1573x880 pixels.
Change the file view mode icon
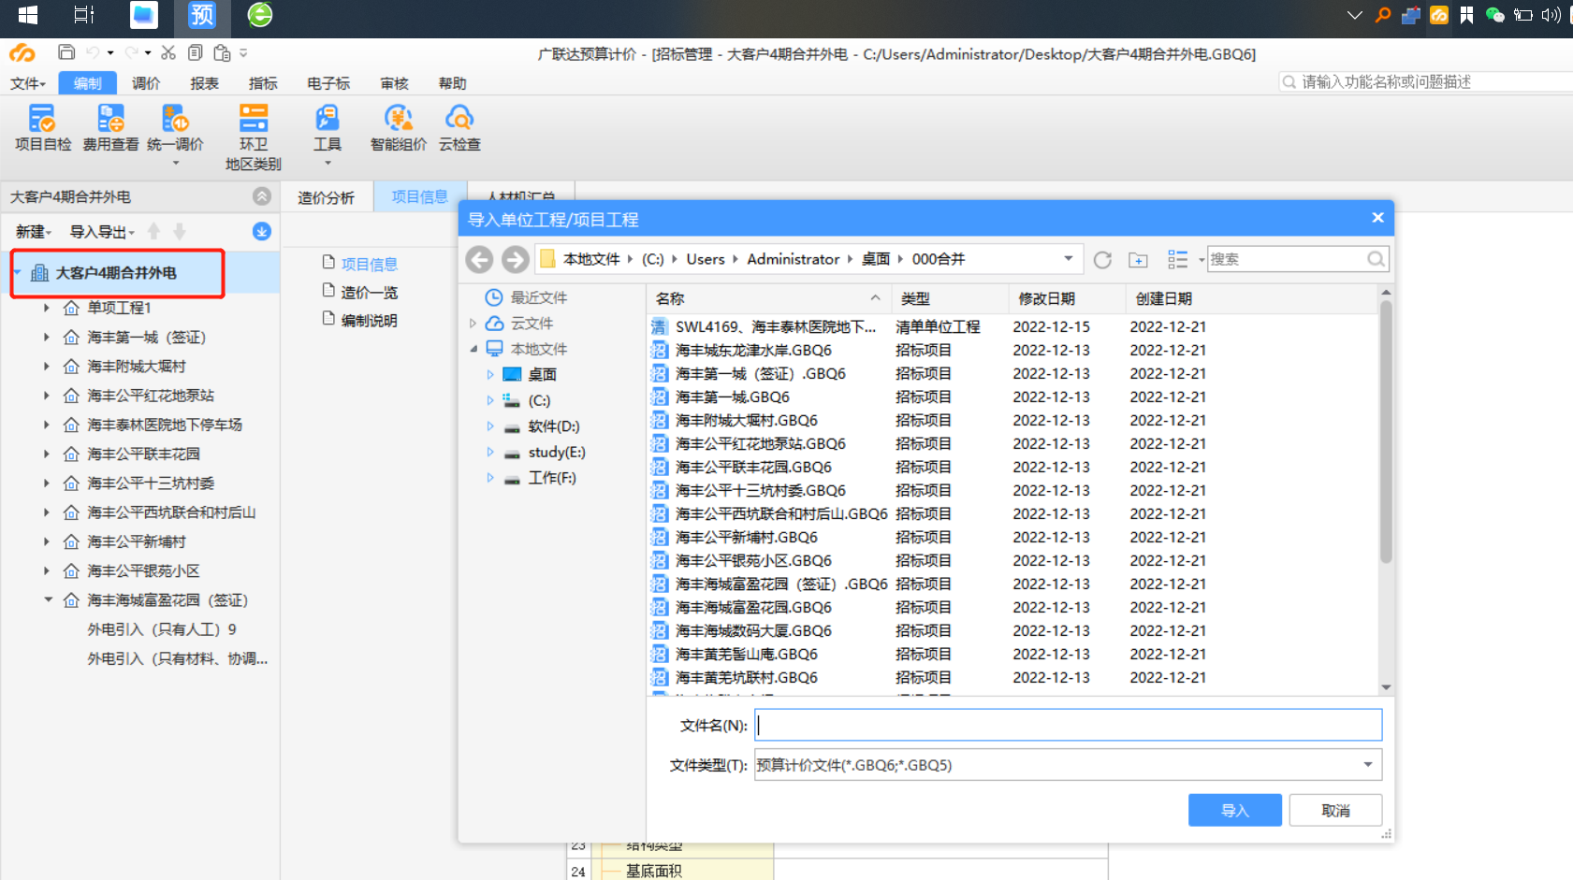(1178, 259)
